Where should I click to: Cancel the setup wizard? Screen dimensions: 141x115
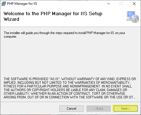click(x=71, y=109)
